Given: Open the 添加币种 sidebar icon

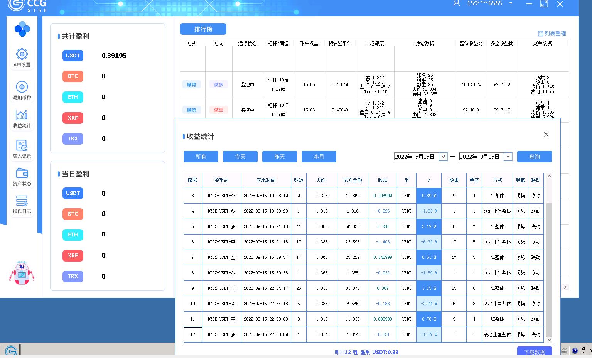Looking at the screenshot, I should (22, 90).
